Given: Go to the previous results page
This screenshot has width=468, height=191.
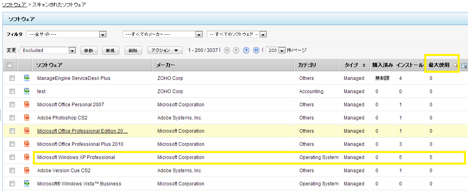Looking at the screenshot, I should point(236,50).
